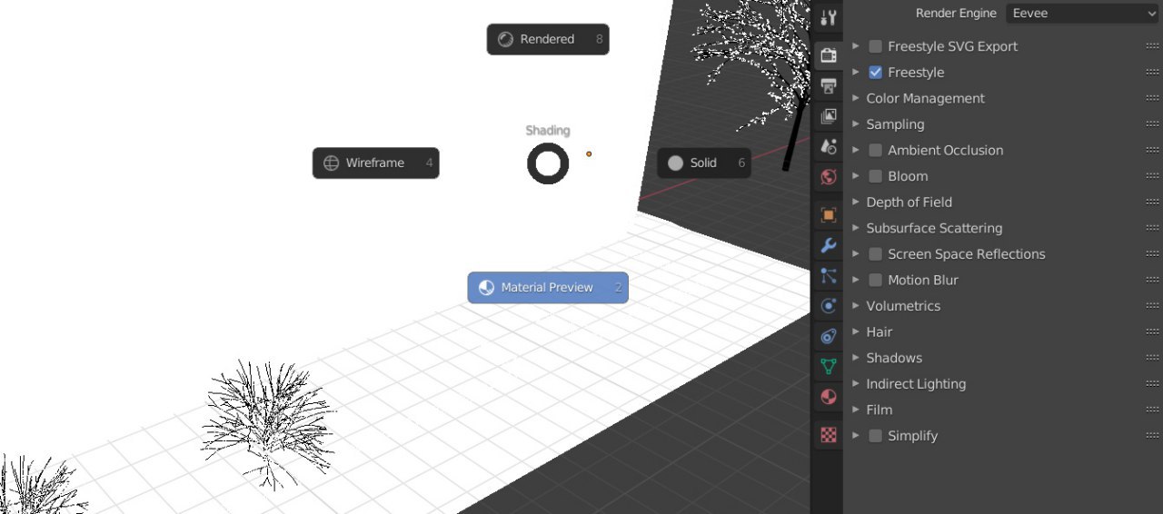Open the Object properties orange square tab
Viewport: 1163px width, 514px height.
(828, 215)
